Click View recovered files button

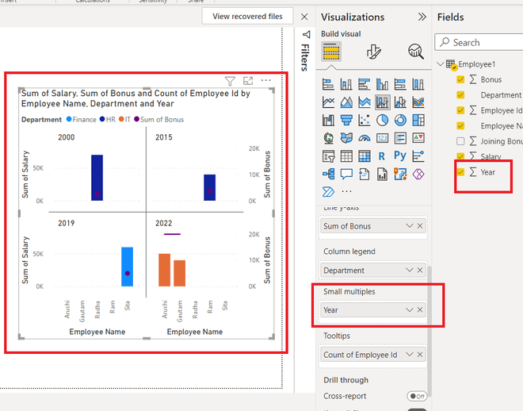[247, 16]
